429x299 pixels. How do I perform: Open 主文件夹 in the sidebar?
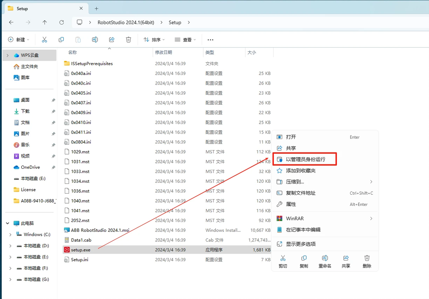30,67
